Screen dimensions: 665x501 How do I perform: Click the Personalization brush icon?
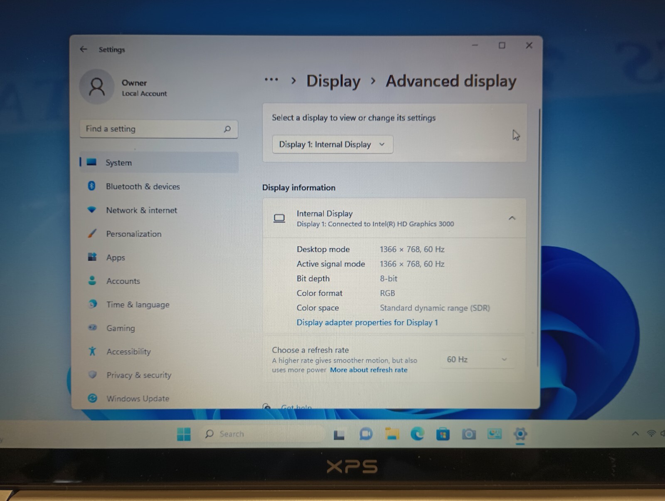(x=92, y=233)
